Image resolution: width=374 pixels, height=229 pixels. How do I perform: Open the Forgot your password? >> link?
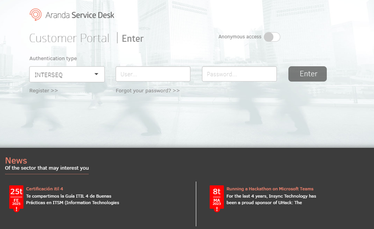pos(148,91)
